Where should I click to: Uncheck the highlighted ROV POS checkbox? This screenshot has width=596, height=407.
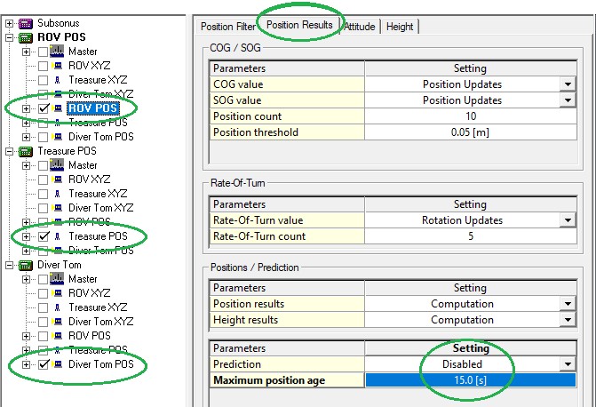coord(44,108)
